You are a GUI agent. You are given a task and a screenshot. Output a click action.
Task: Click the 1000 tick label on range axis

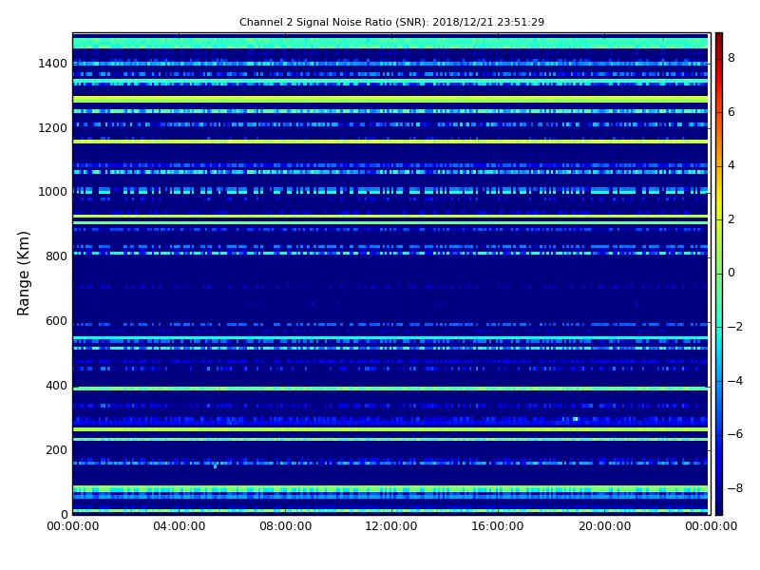53,192
